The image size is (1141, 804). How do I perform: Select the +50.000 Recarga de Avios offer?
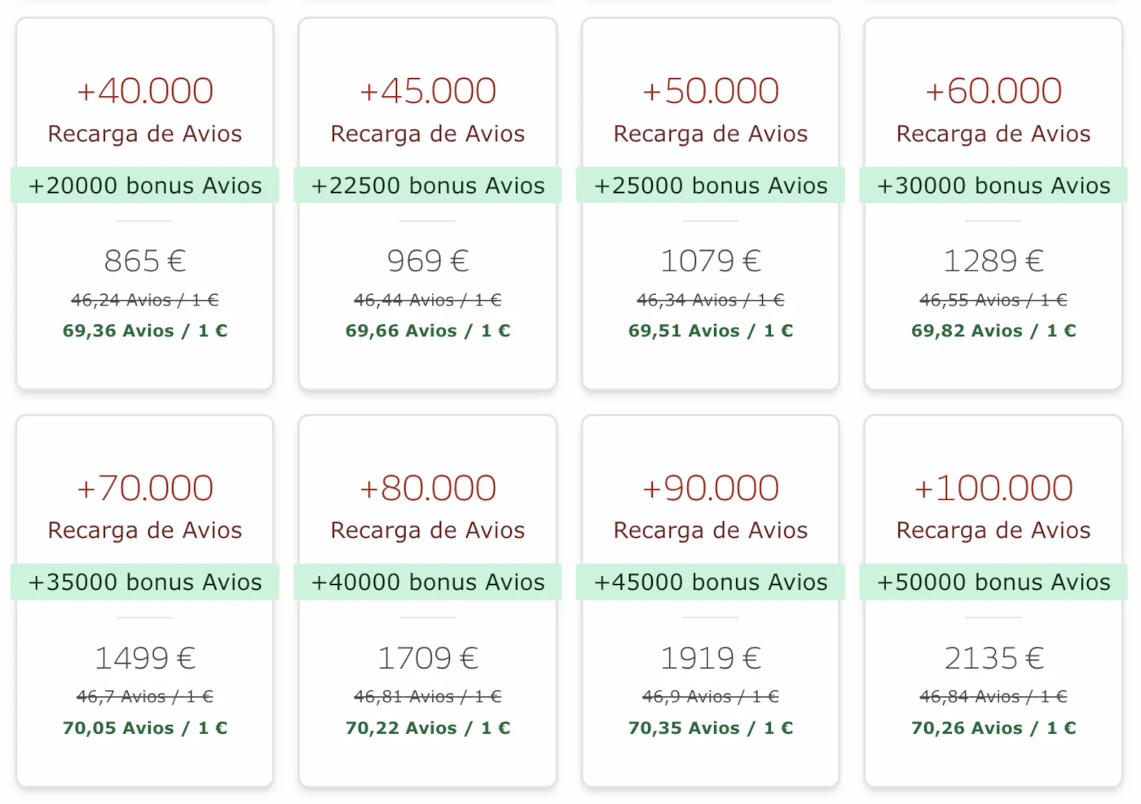tap(710, 90)
